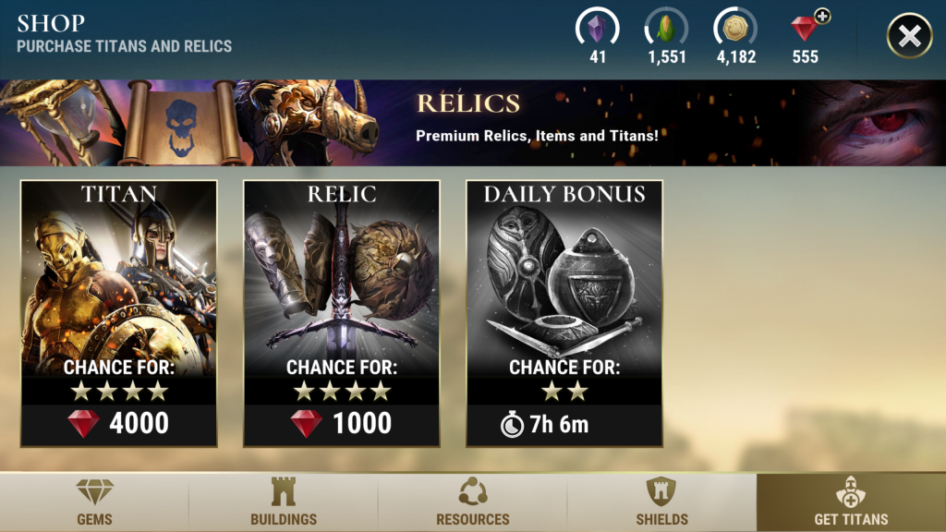Viewport: 946px width, 532px height.
Task: Tap the Relics promotional banner
Action: coord(473,123)
